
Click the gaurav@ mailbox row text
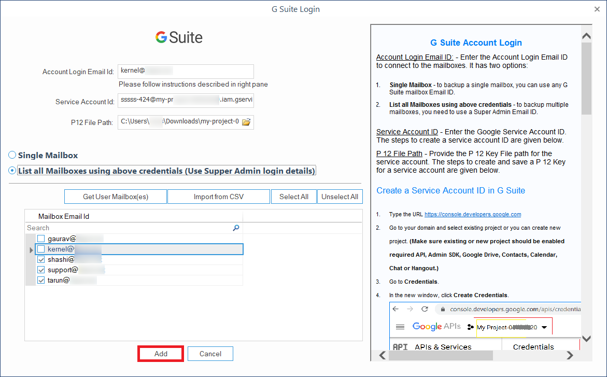pos(62,239)
